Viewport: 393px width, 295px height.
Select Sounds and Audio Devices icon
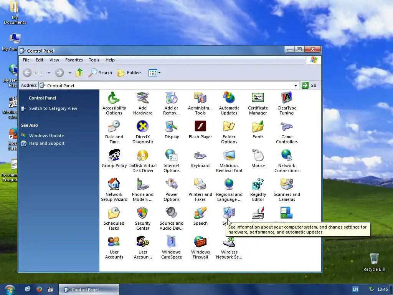[x=172, y=219]
